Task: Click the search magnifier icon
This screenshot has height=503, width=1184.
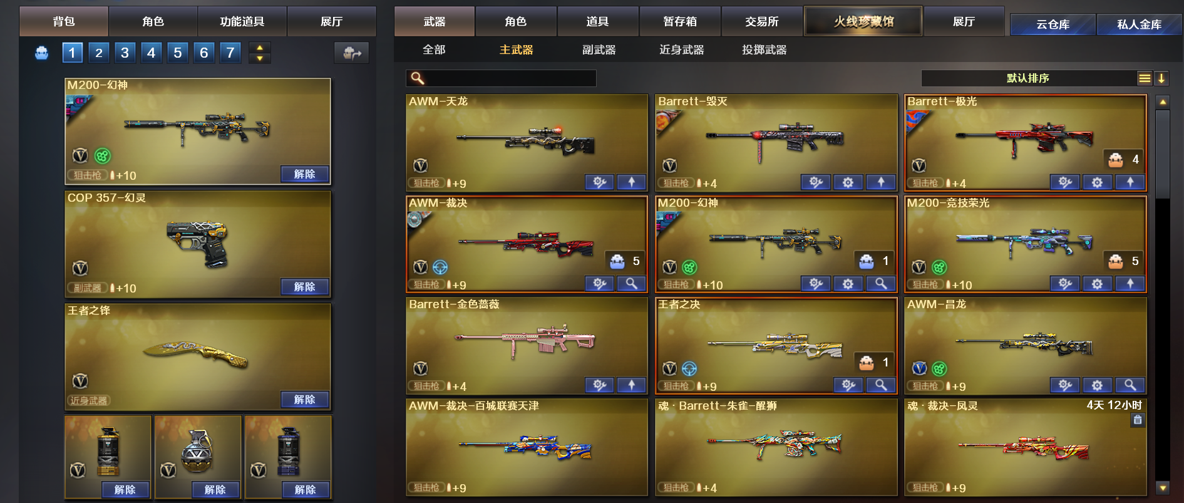Action: [418, 78]
